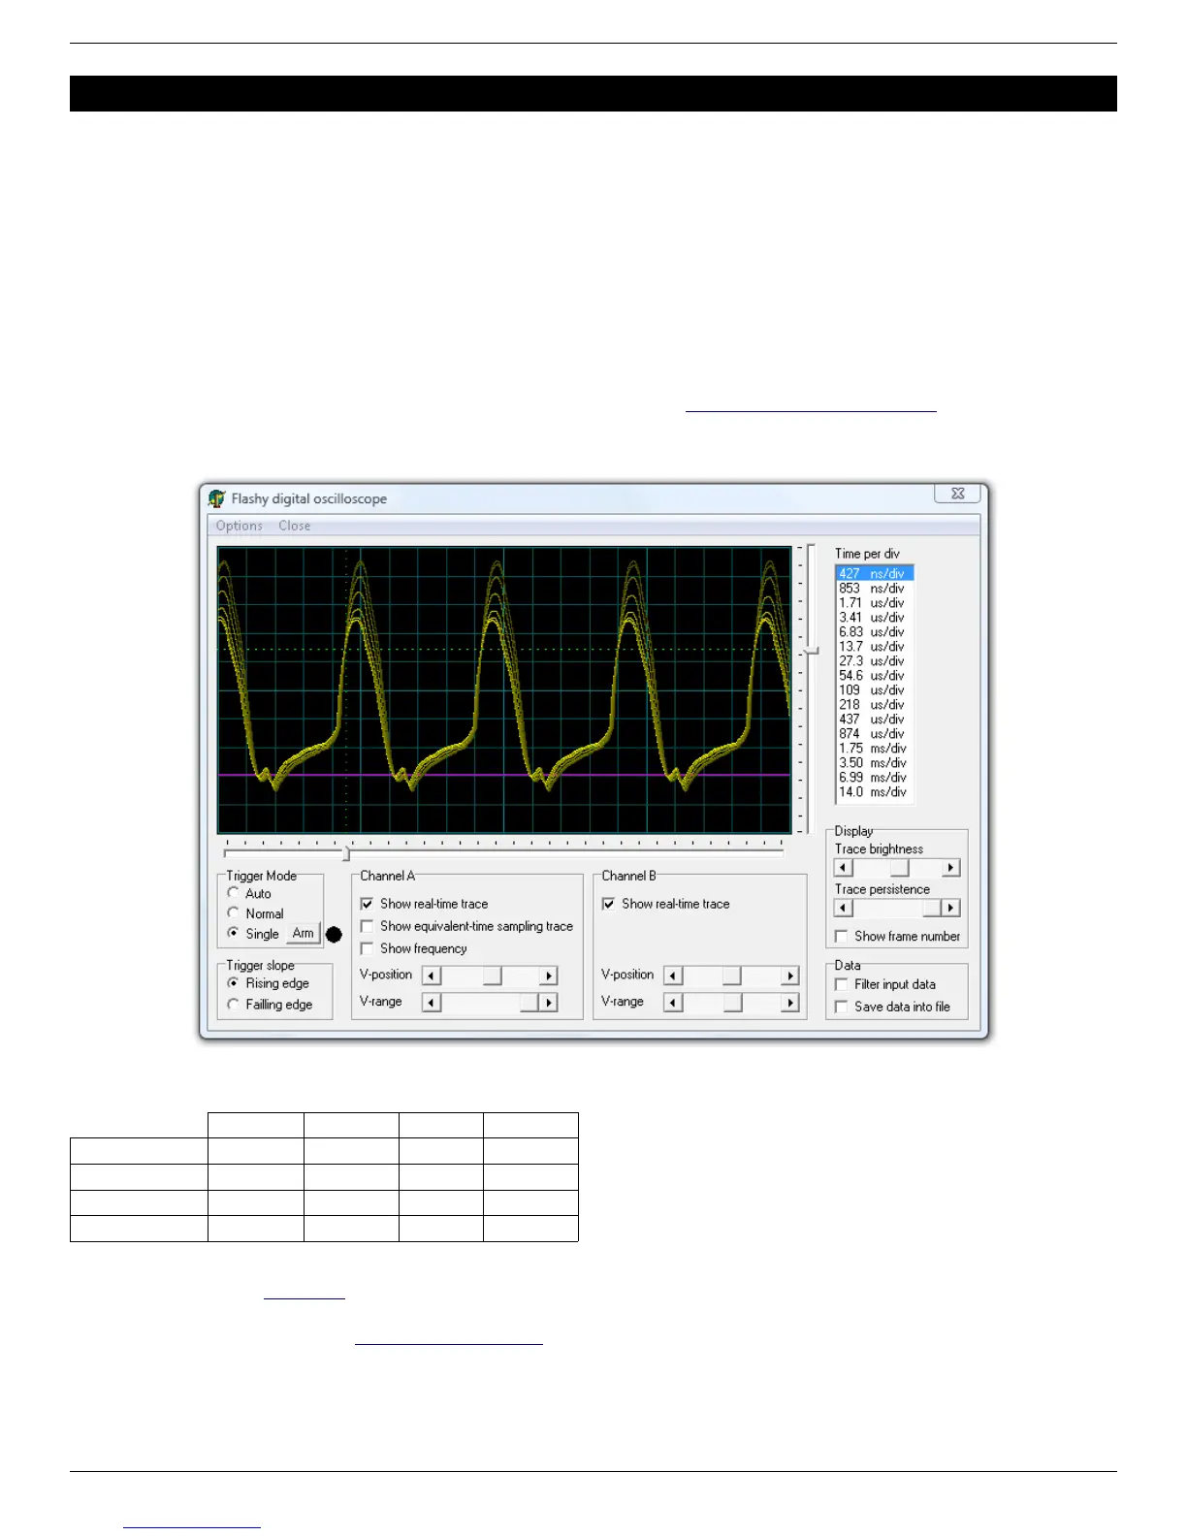The width and height of the screenshot is (1187, 1536).
Task: Select 6.99 ms/div time base
Action: tap(875, 777)
